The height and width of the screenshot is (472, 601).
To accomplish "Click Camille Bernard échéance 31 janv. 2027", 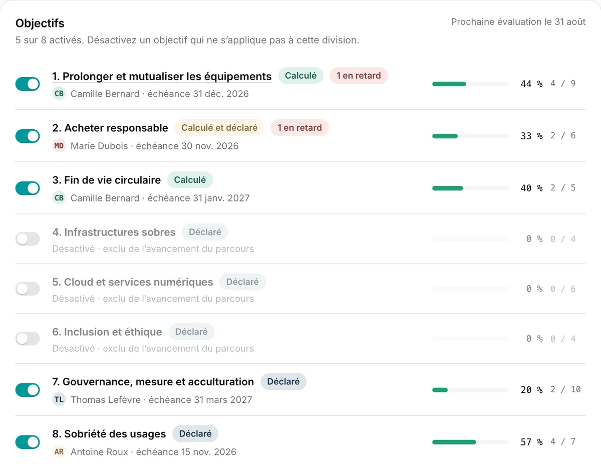I will 160,198.
